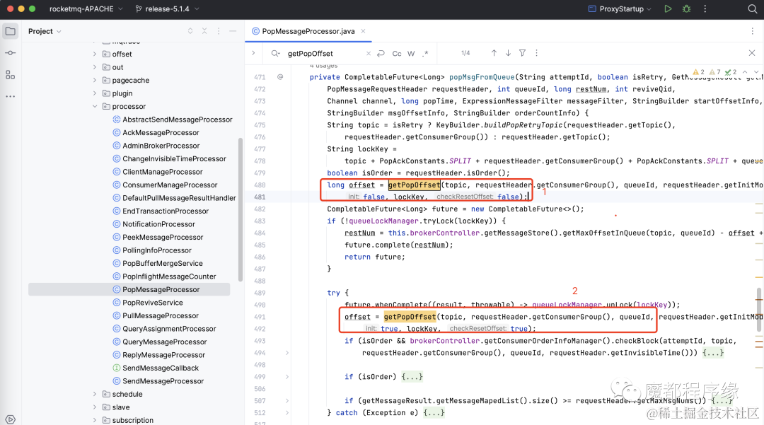Open PopReviveService in the project tree

(153, 303)
